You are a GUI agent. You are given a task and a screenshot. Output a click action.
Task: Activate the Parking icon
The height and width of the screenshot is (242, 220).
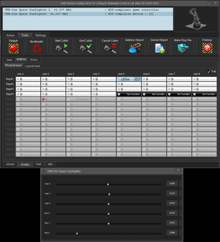click(207, 48)
